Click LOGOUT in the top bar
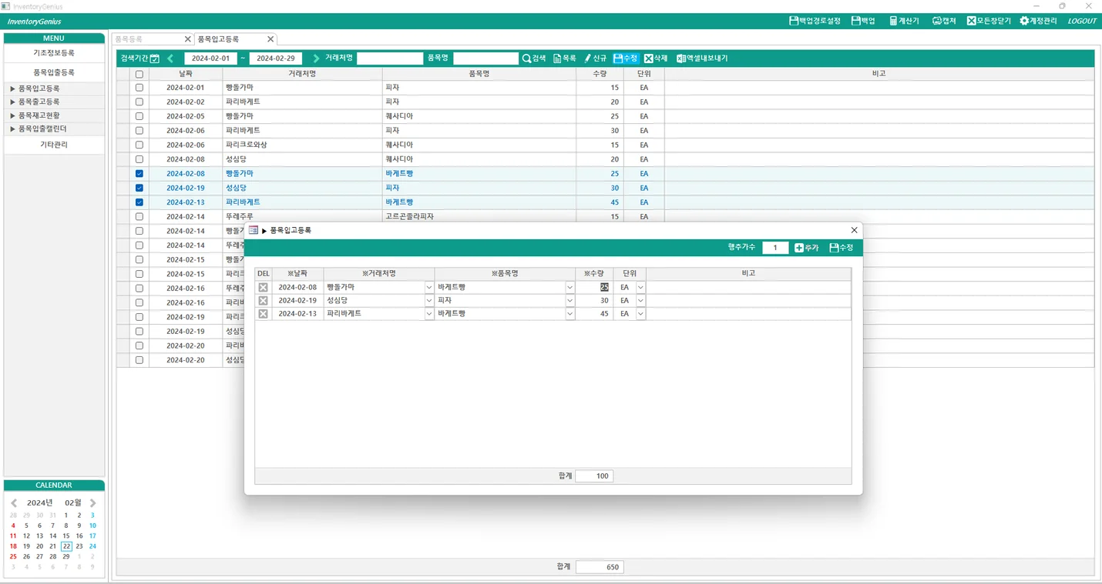The width and height of the screenshot is (1102, 584). tap(1082, 21)
